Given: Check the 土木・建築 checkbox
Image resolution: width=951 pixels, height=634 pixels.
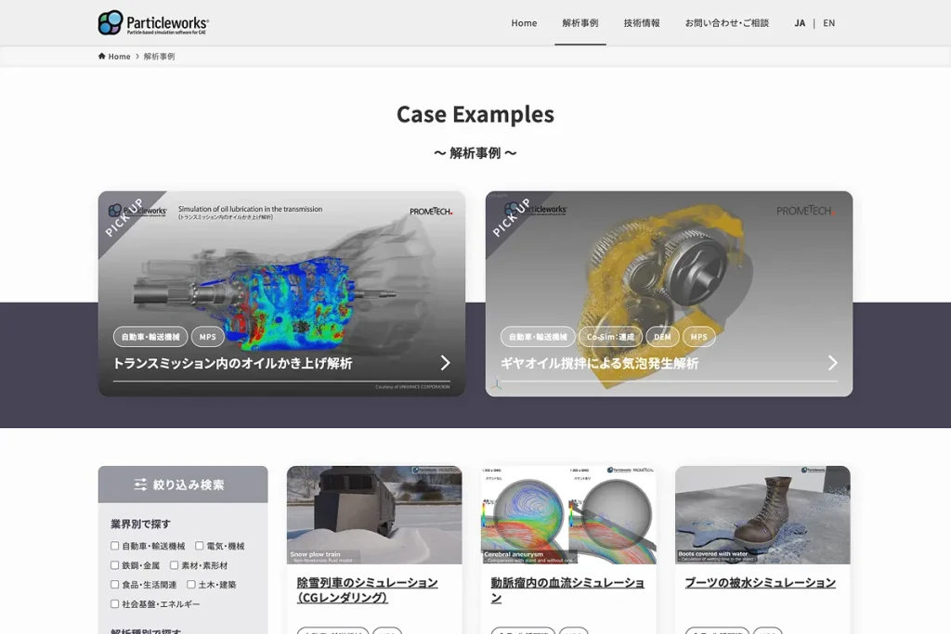Looking at the screenshot, I should pos(191,584).
